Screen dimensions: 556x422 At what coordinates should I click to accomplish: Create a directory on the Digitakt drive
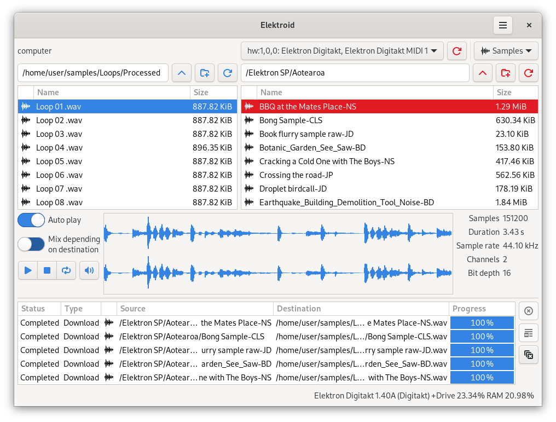505,72
